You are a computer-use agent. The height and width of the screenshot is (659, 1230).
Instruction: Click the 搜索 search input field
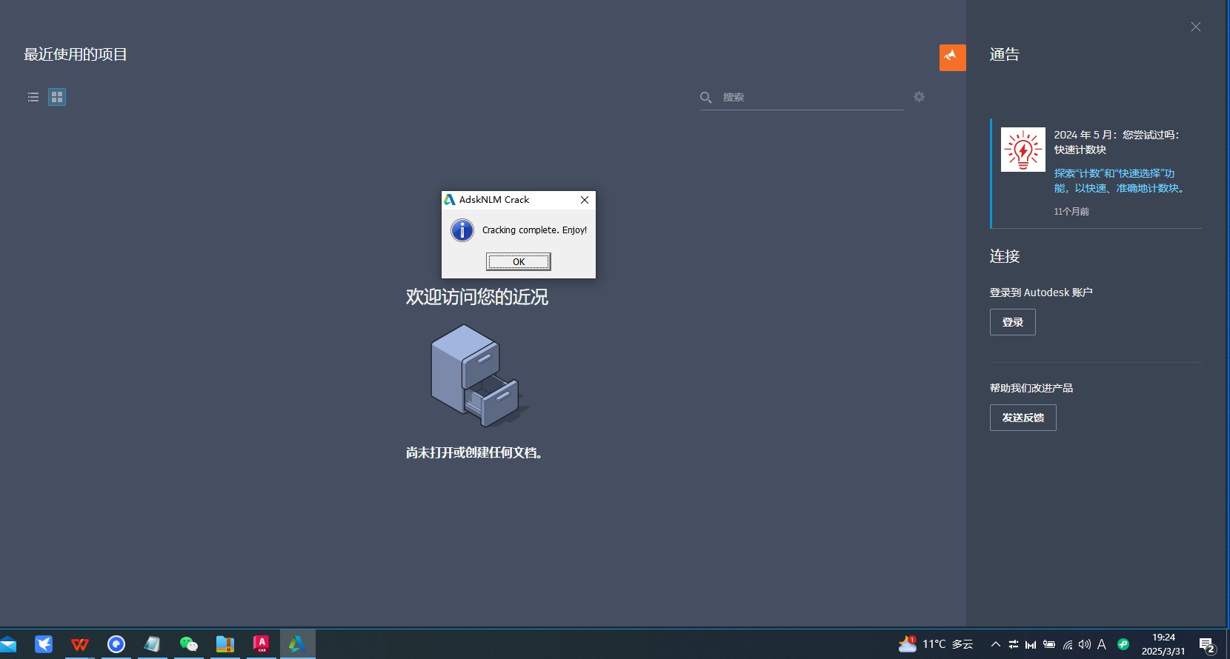(811, 97)
